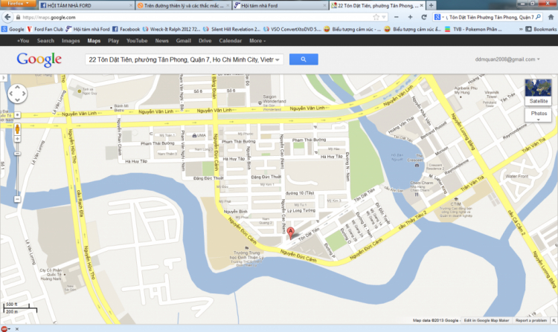Open the Firefox menu button

coord(18,4)
